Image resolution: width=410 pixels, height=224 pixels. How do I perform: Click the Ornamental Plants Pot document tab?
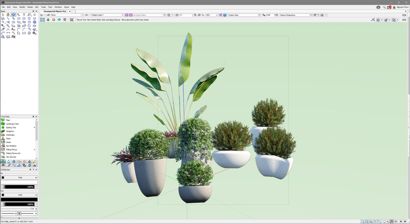55,11
